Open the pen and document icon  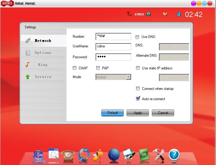pos(129,155)
